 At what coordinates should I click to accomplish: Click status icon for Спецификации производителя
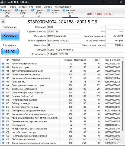pyautogui.click(x=3, y=92)
